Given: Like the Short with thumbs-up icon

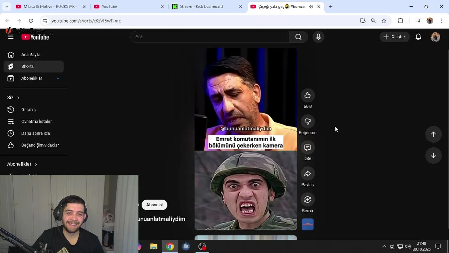Looking at the screenshot, I should click(x=307, y=95).
